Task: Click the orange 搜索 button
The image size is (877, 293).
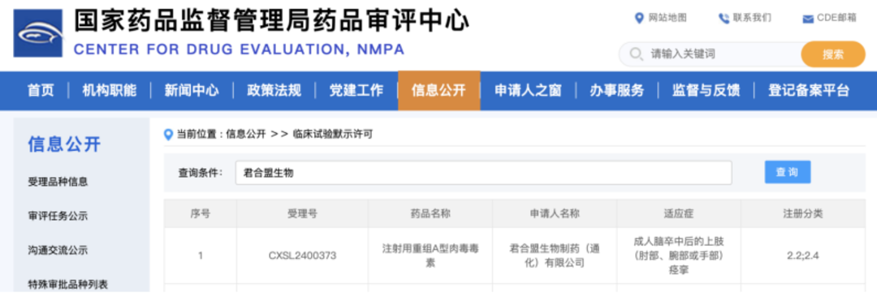Action: (833, 54)
